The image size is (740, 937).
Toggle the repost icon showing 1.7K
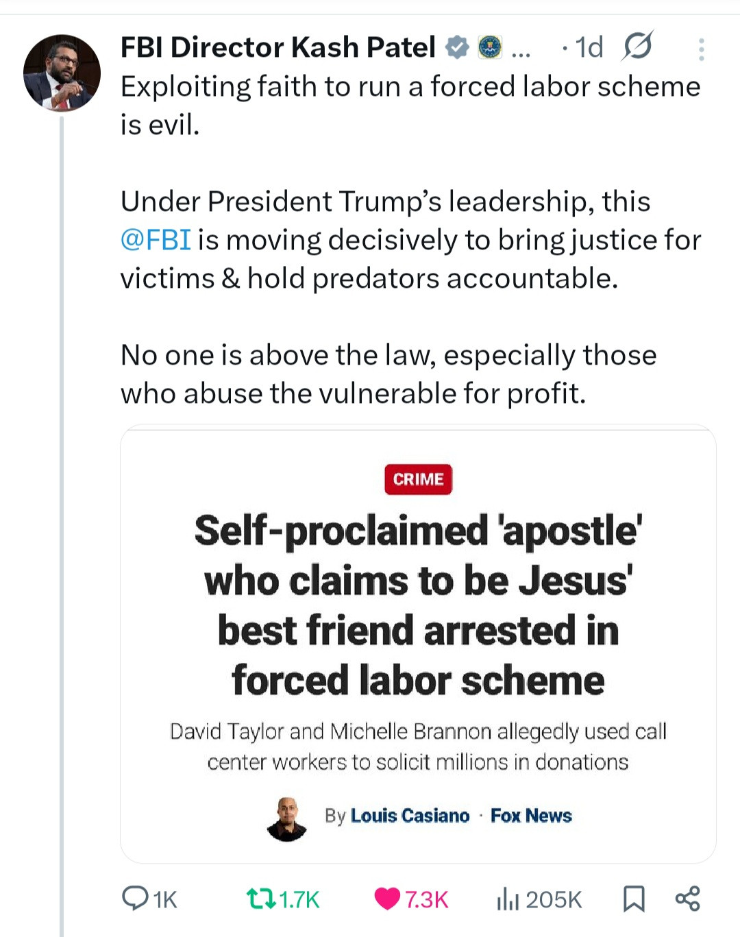(261, 898)
